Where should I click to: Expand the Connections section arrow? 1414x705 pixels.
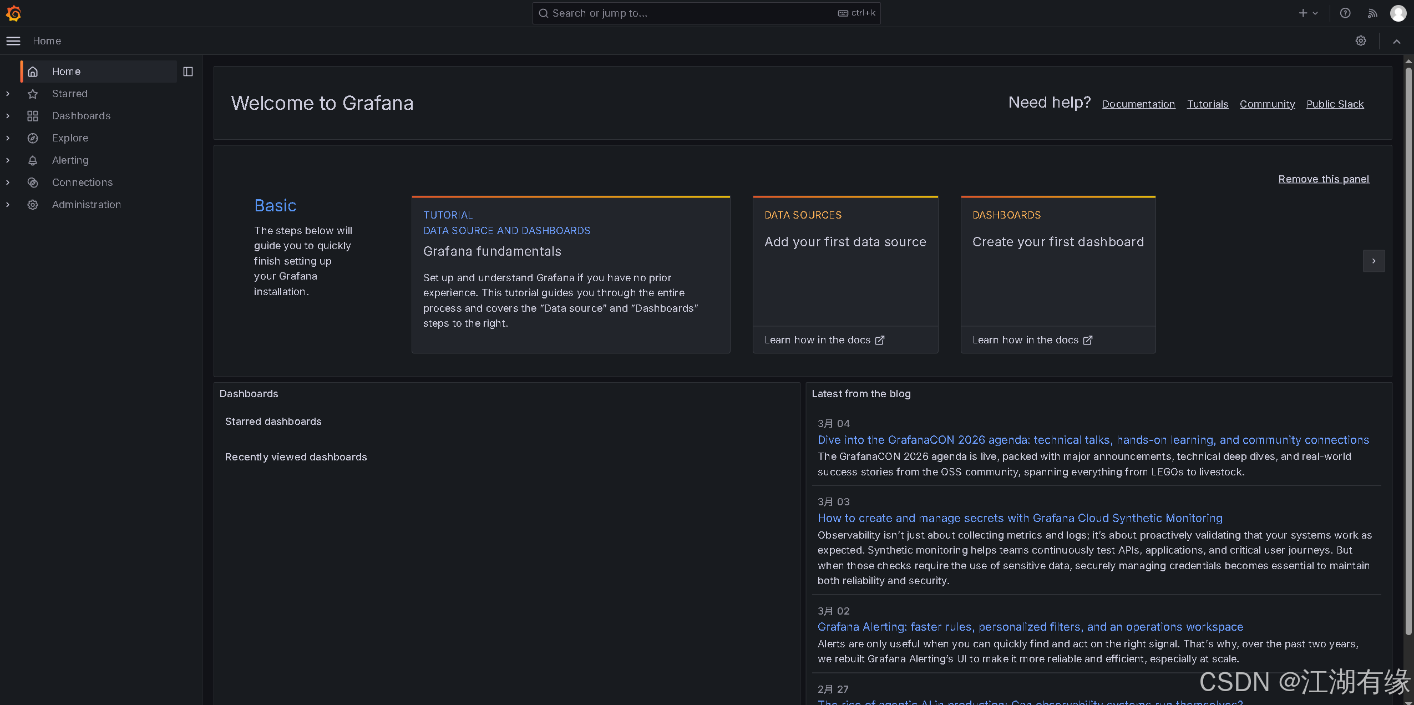point(8,182)
